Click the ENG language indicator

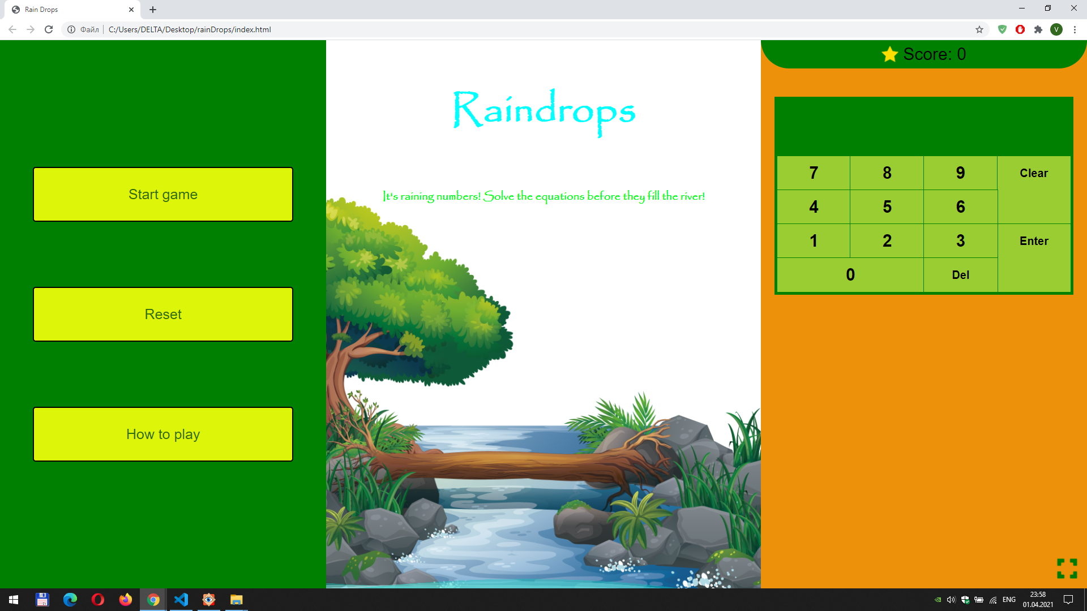coord(1009,600)
